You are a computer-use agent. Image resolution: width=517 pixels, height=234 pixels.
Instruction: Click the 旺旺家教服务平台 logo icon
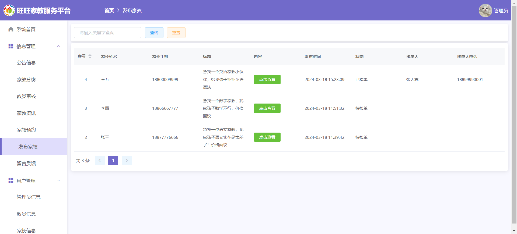coord(9,10)
